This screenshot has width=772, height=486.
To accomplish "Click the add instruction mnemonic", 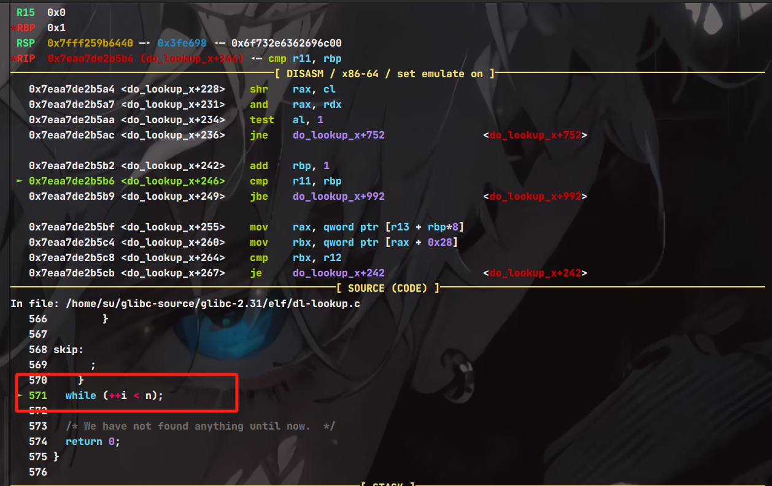I will [259, 165].
